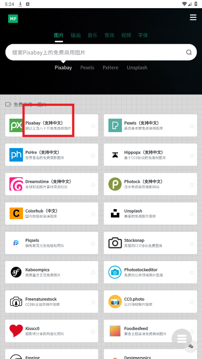This screenshot has height=359, width=202.
Task: Tap the Freenaturestock tree camera logo
Action: (16, 301)
